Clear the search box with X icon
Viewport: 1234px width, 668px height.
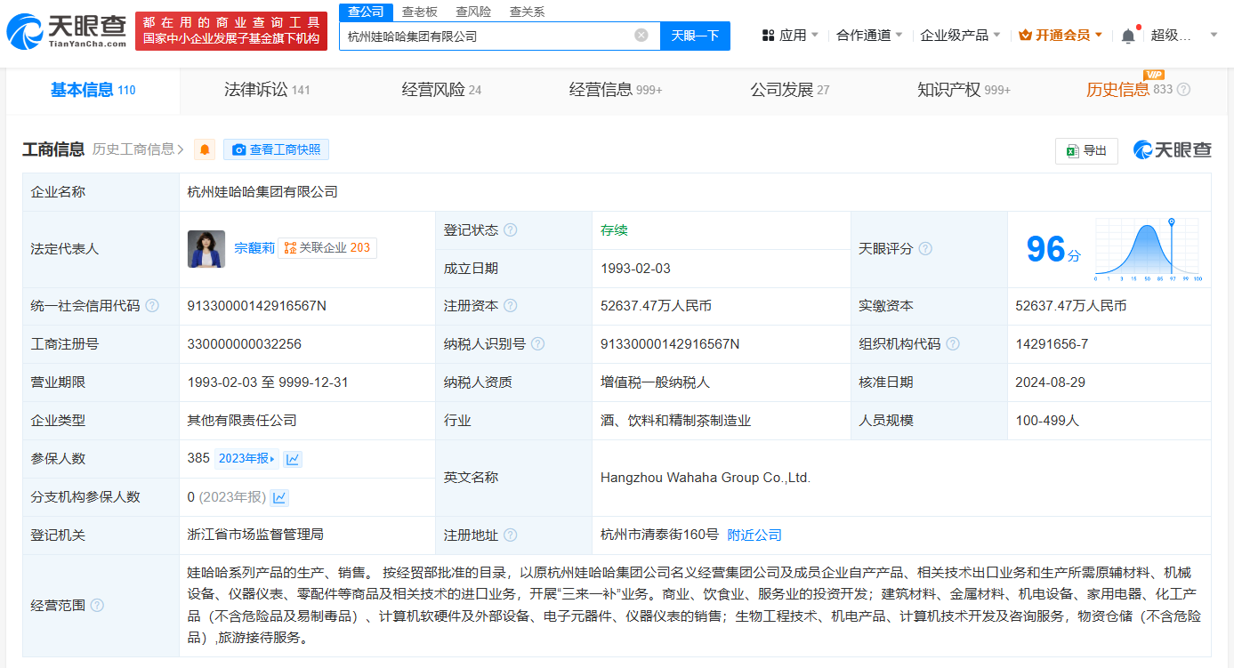point(641,36)
